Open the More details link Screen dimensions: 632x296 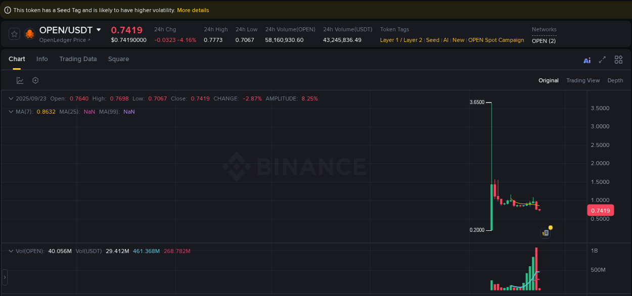coord(193,10)
